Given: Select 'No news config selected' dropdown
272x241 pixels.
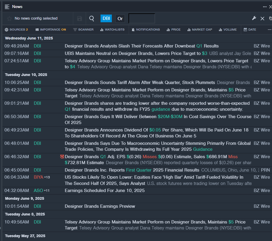Looking at the screenshot, I should [36, 18].
